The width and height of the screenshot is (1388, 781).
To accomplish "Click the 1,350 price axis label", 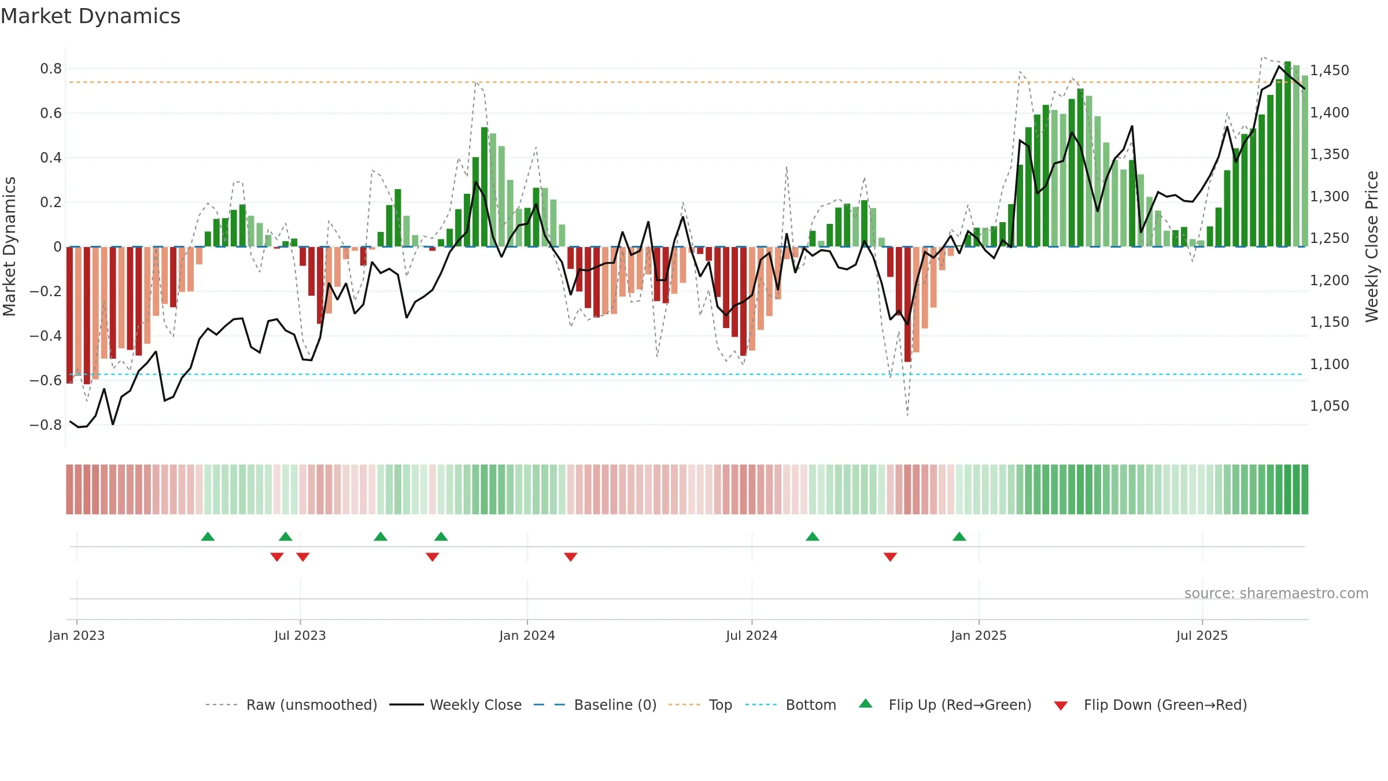I will pos(1330,154).
